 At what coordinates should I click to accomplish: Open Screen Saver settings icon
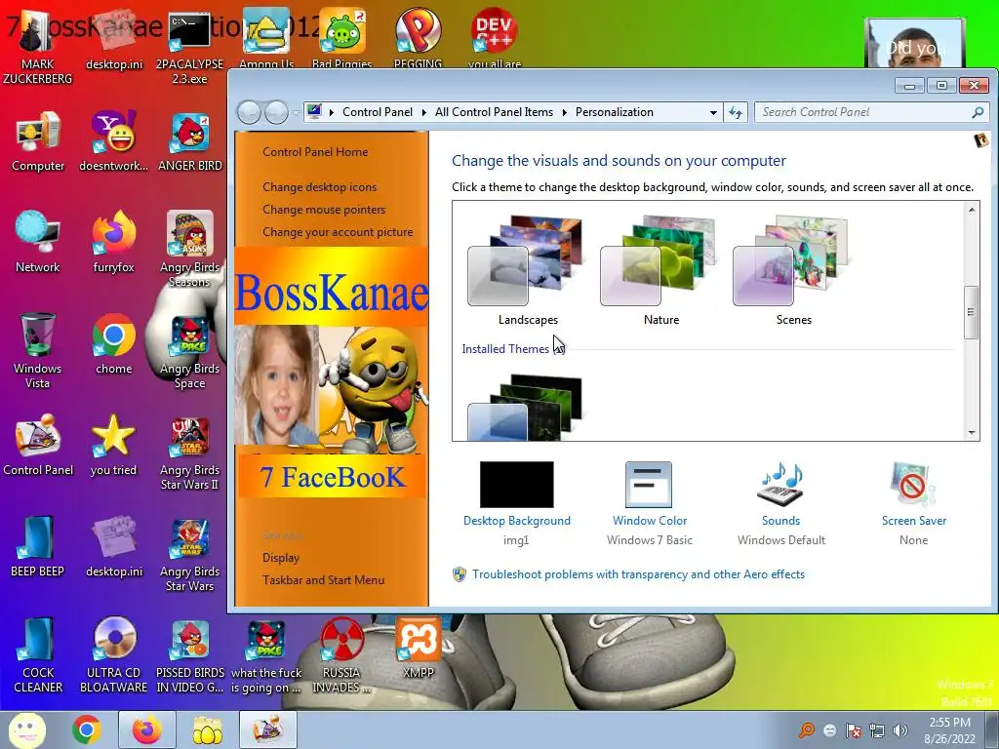(x=913, y=486)
